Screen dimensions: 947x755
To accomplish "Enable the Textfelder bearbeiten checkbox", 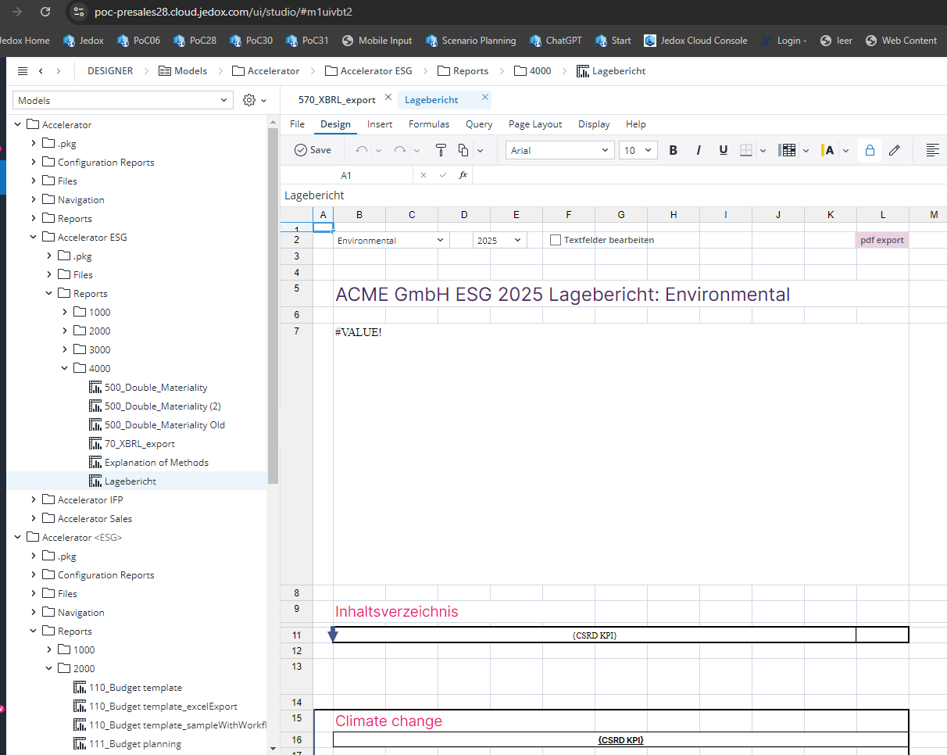I will pos(556,240).
